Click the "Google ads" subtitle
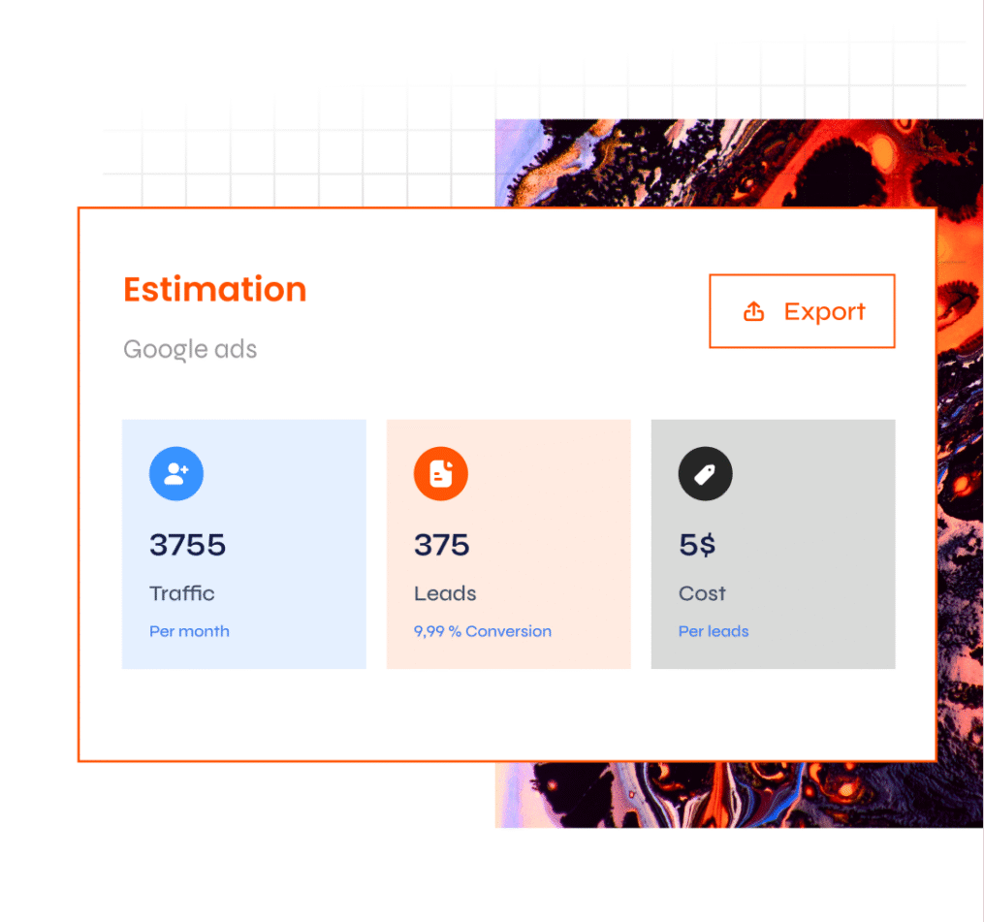 click(190, 349)
